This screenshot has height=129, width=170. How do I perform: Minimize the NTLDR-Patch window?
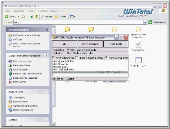[x=116, y=37]
